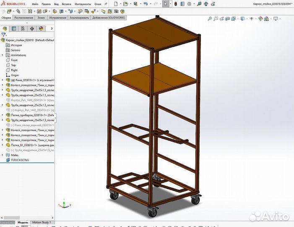The image size is (294, 227).
Task: Expand the Mates folder in tree
Action: pos(3,155)
